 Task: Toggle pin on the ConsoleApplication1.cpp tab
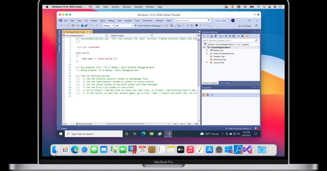(88, 32)
